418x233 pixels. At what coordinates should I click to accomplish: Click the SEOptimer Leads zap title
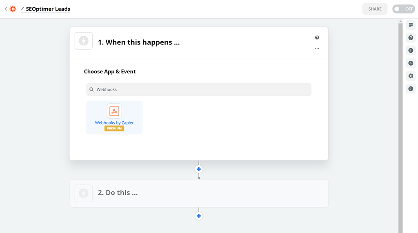[48, 9]
